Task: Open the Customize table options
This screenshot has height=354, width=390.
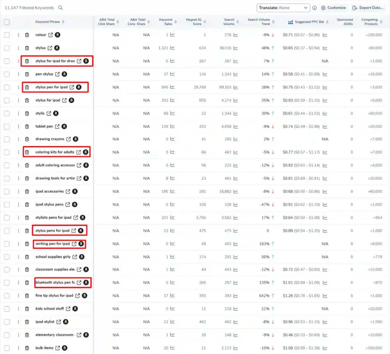Action: click(x=333, y=8)
